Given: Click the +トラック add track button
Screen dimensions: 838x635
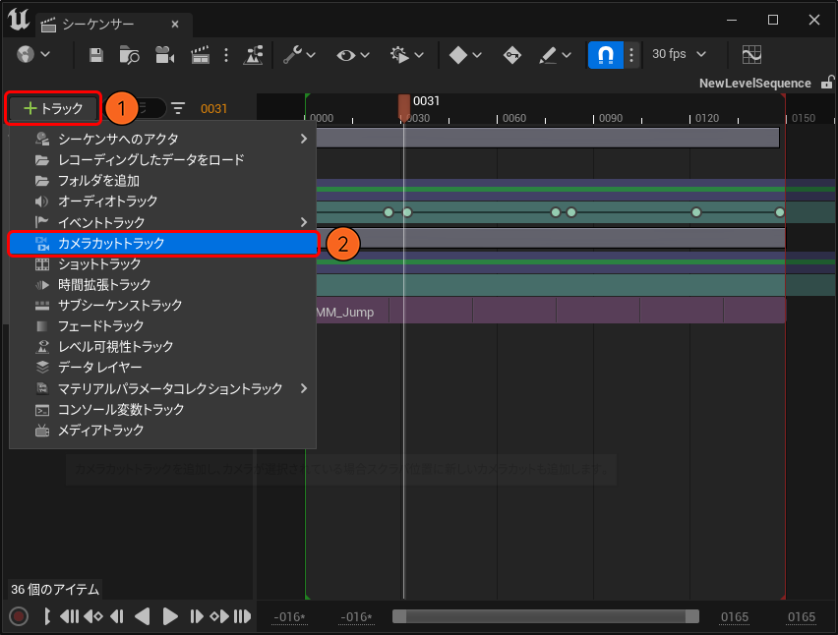Looking at the screenshot, I should click(x=54, y=108).
